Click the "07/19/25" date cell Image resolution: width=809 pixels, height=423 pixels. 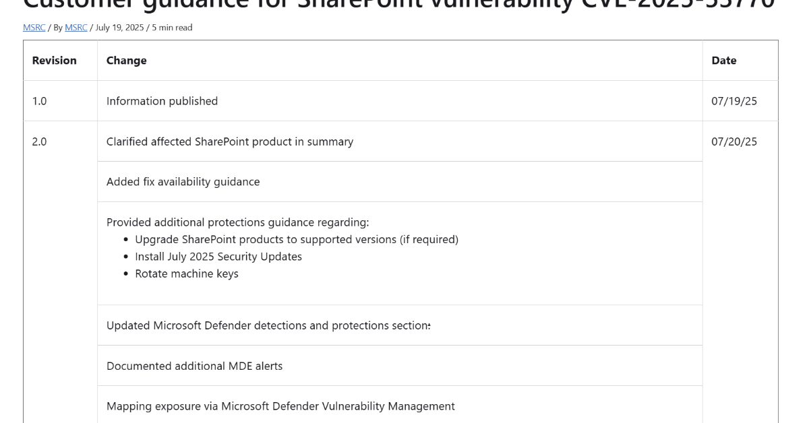734,101
